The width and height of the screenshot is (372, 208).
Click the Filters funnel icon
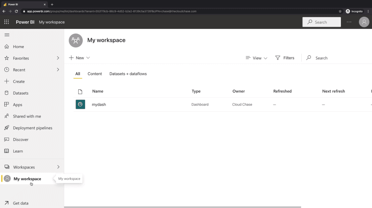(x=277, y=58)
